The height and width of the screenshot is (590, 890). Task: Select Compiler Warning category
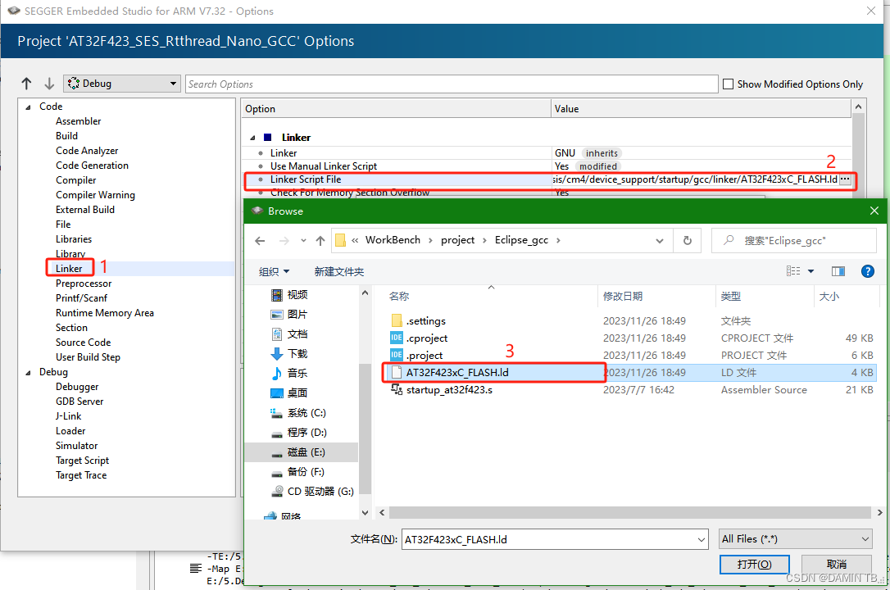click(95, 195)
